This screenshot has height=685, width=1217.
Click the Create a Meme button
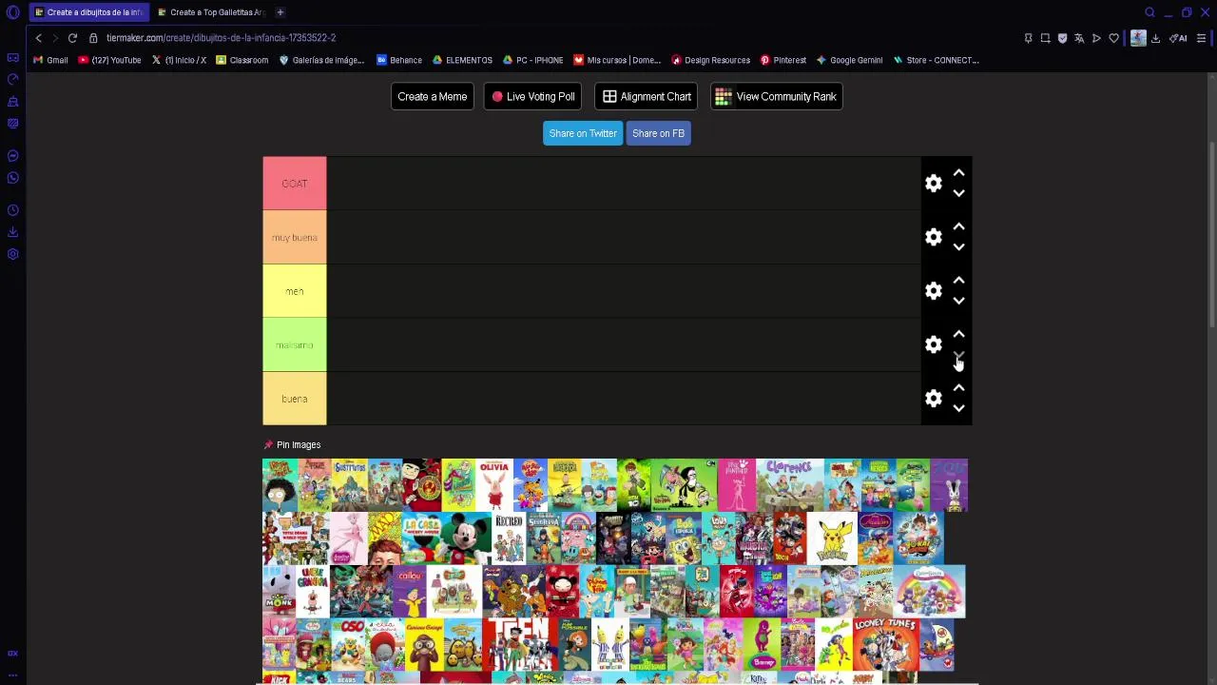point(432,96)
